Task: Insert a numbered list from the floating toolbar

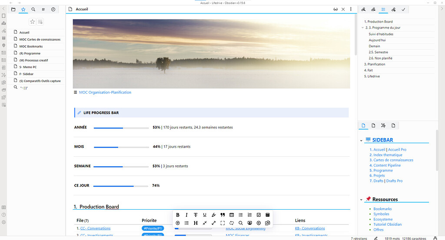Action: [250, 215]
